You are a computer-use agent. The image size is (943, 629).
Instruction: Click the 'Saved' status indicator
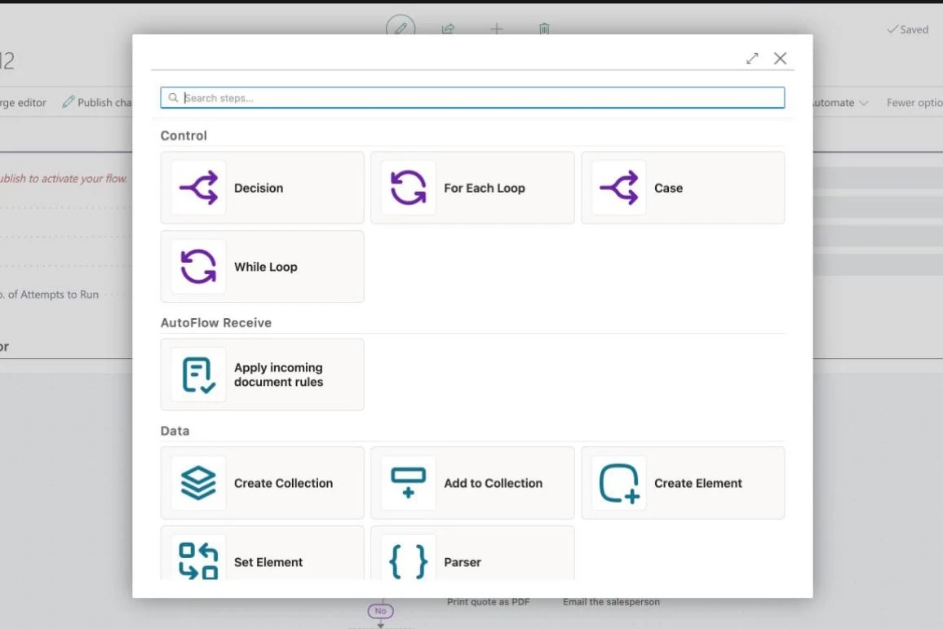click(908, 29)
